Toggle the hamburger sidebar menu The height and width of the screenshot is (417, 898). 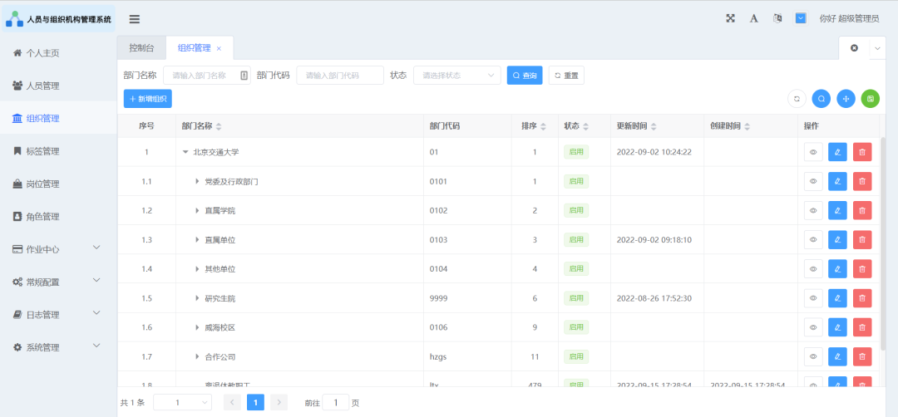click(135, 19)
